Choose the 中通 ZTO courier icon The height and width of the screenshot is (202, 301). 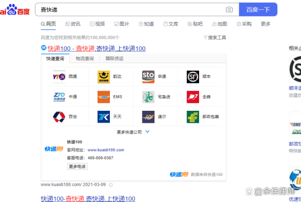pyautogui.click(x=59, y=97)
